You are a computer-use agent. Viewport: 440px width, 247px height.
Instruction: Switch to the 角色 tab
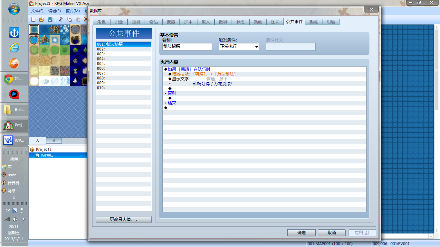point(101,22)
